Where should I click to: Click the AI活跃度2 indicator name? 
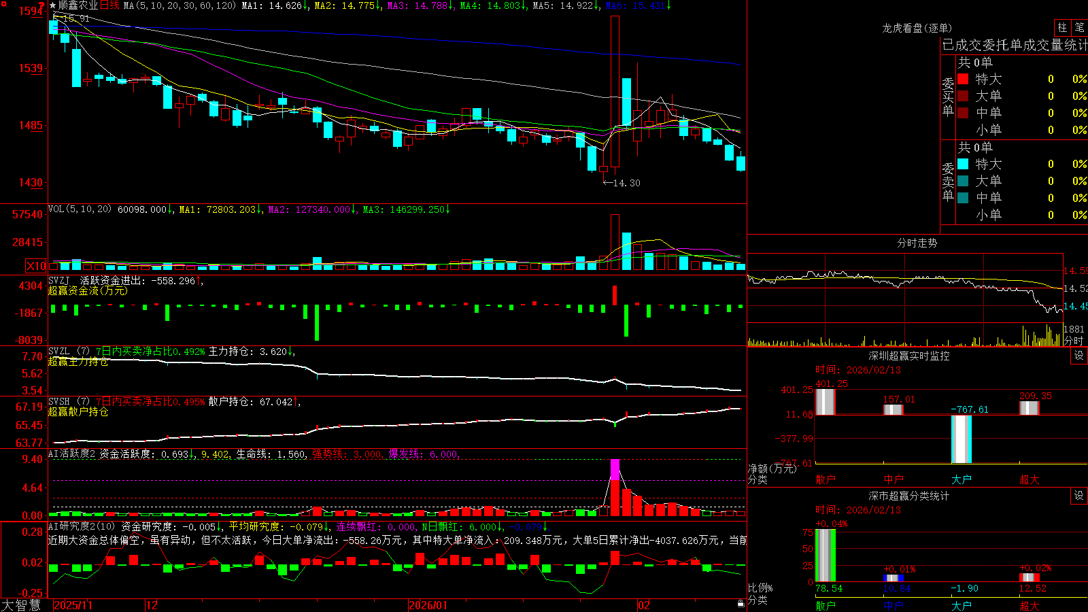(x=71, y=454)
